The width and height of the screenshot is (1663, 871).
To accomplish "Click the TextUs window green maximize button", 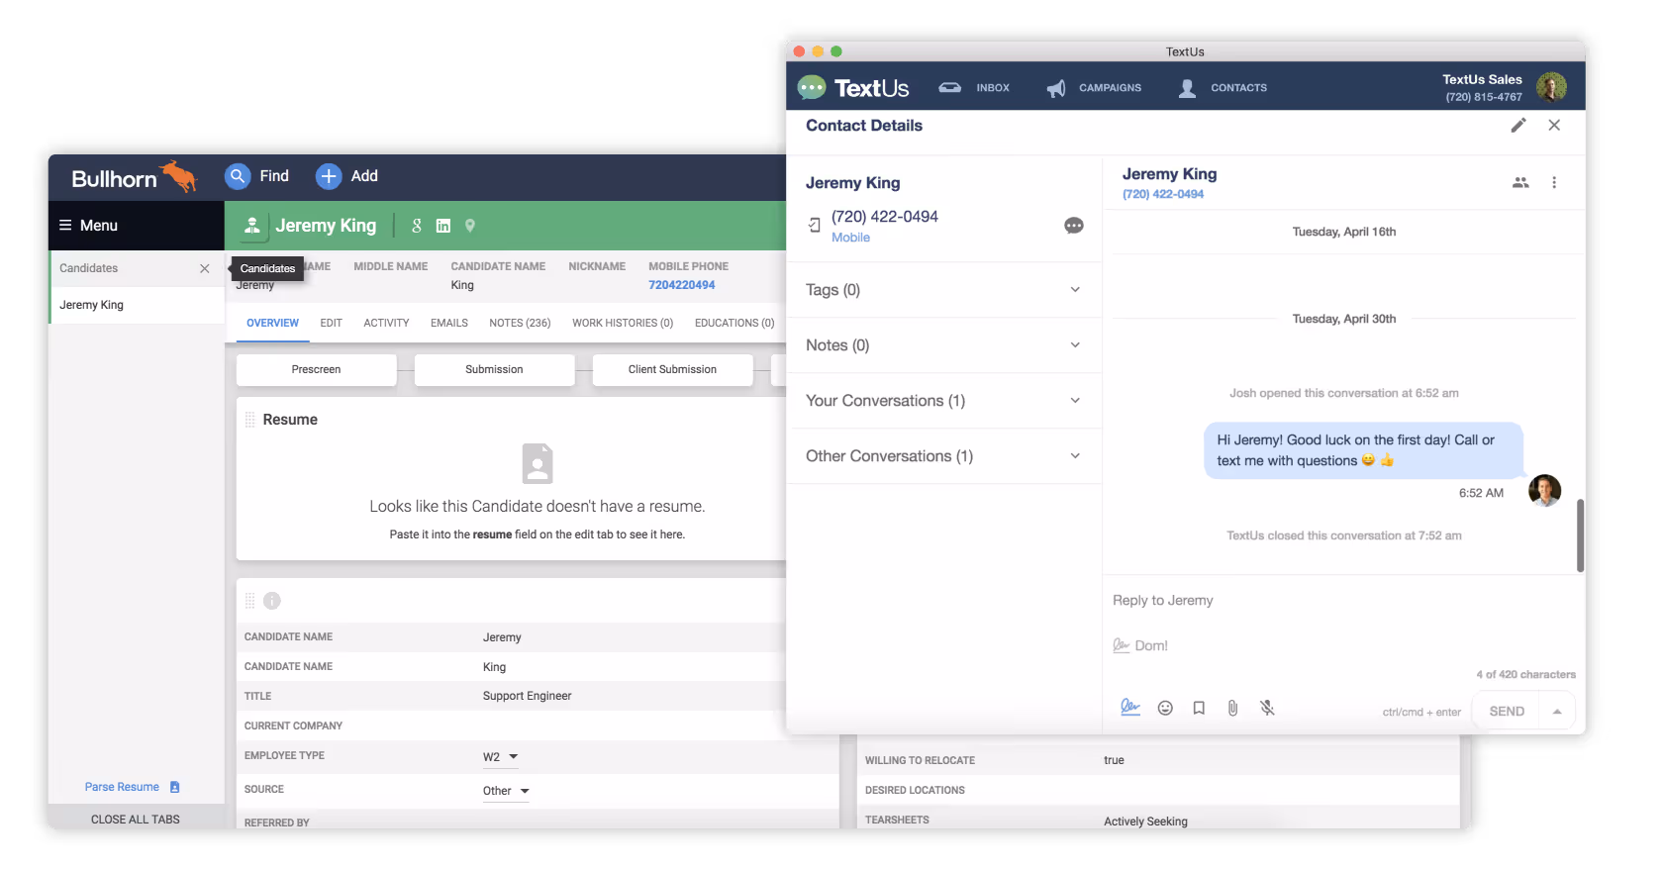I will pos(835,51).
